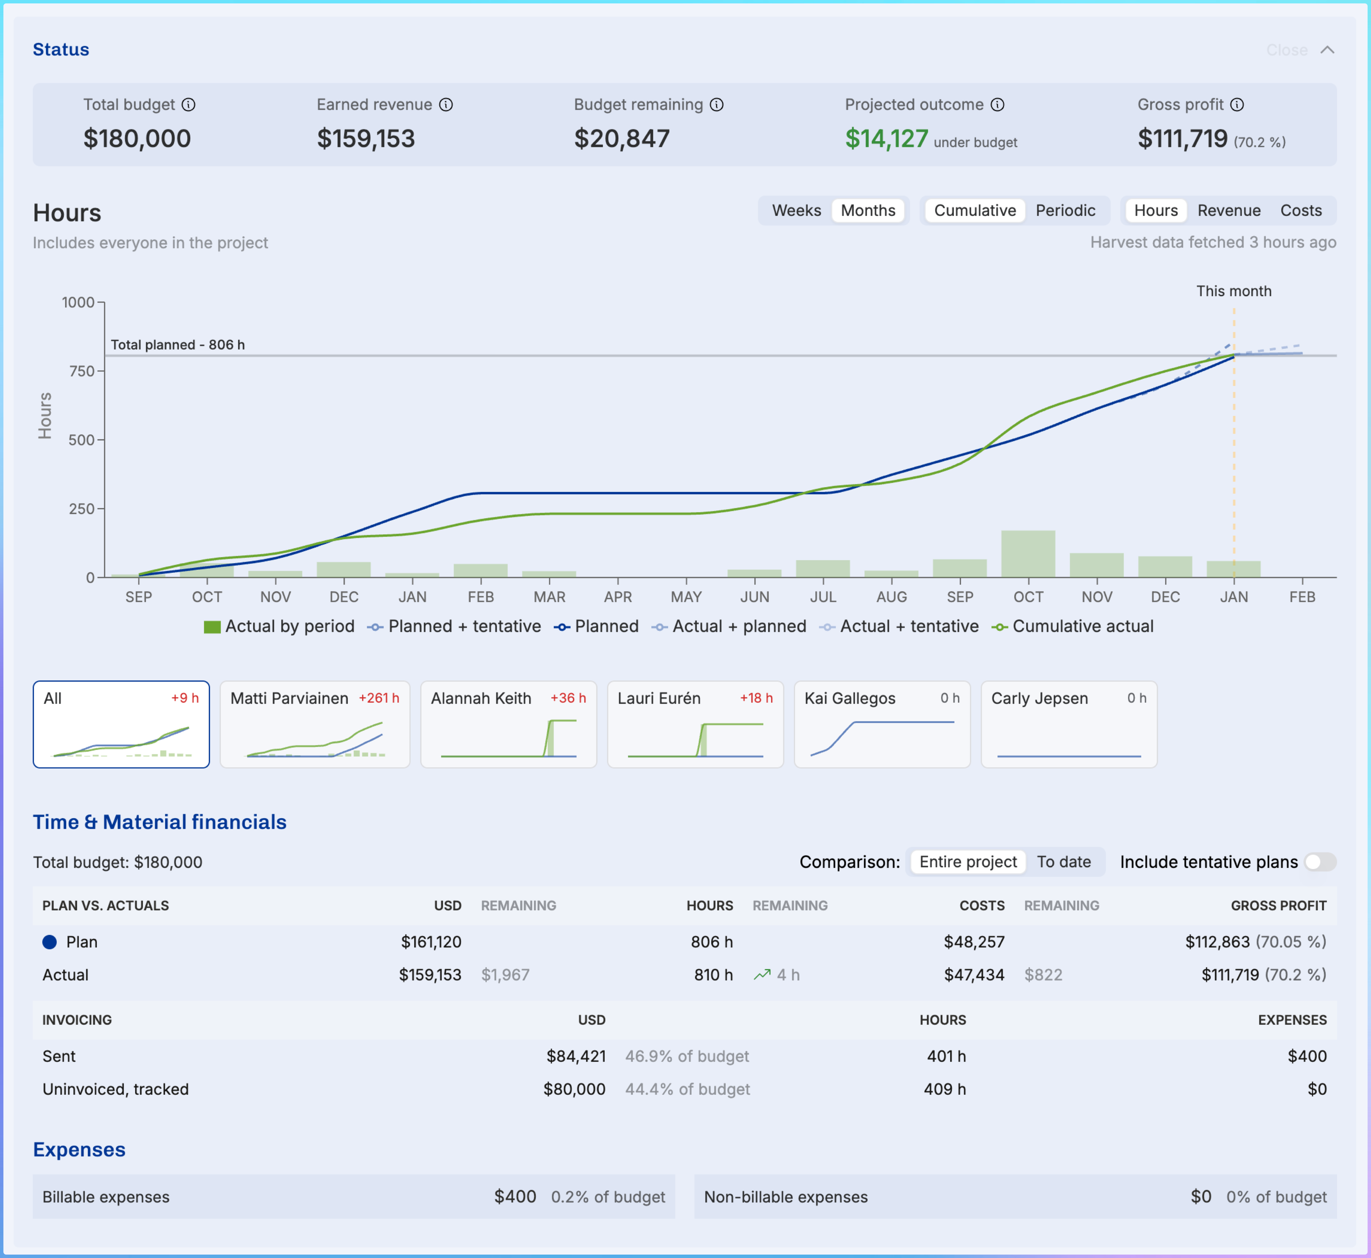This screenshot has height=1258, width=1371.
Task: Switch chart granularity to Weeks
Action: coord(796,210)
